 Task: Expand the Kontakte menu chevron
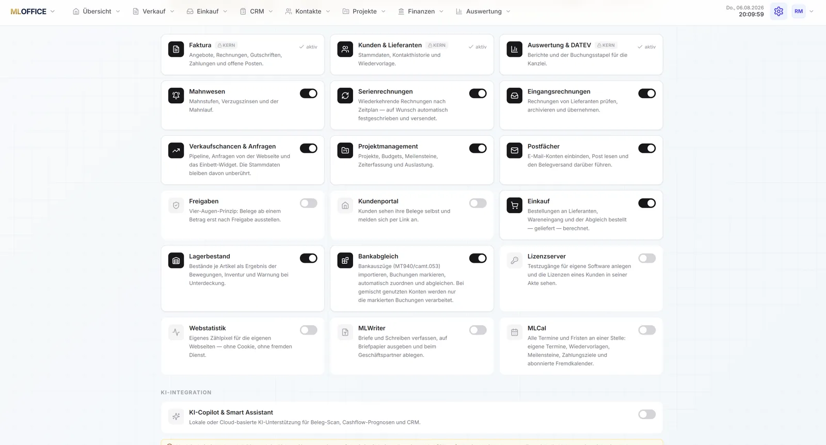(x=328, y=11)
